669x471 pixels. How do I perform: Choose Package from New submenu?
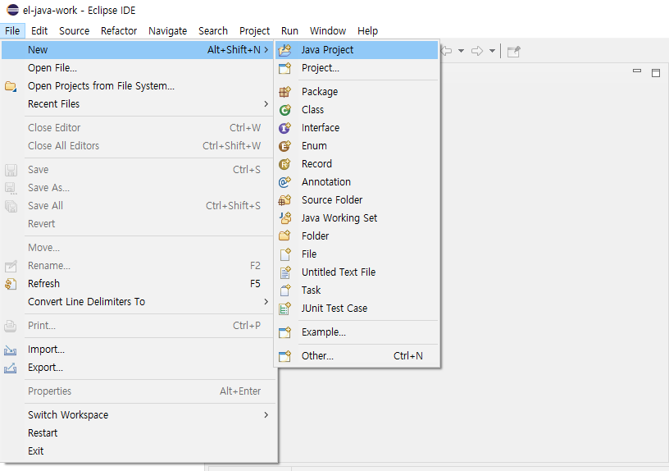point(357,92)
